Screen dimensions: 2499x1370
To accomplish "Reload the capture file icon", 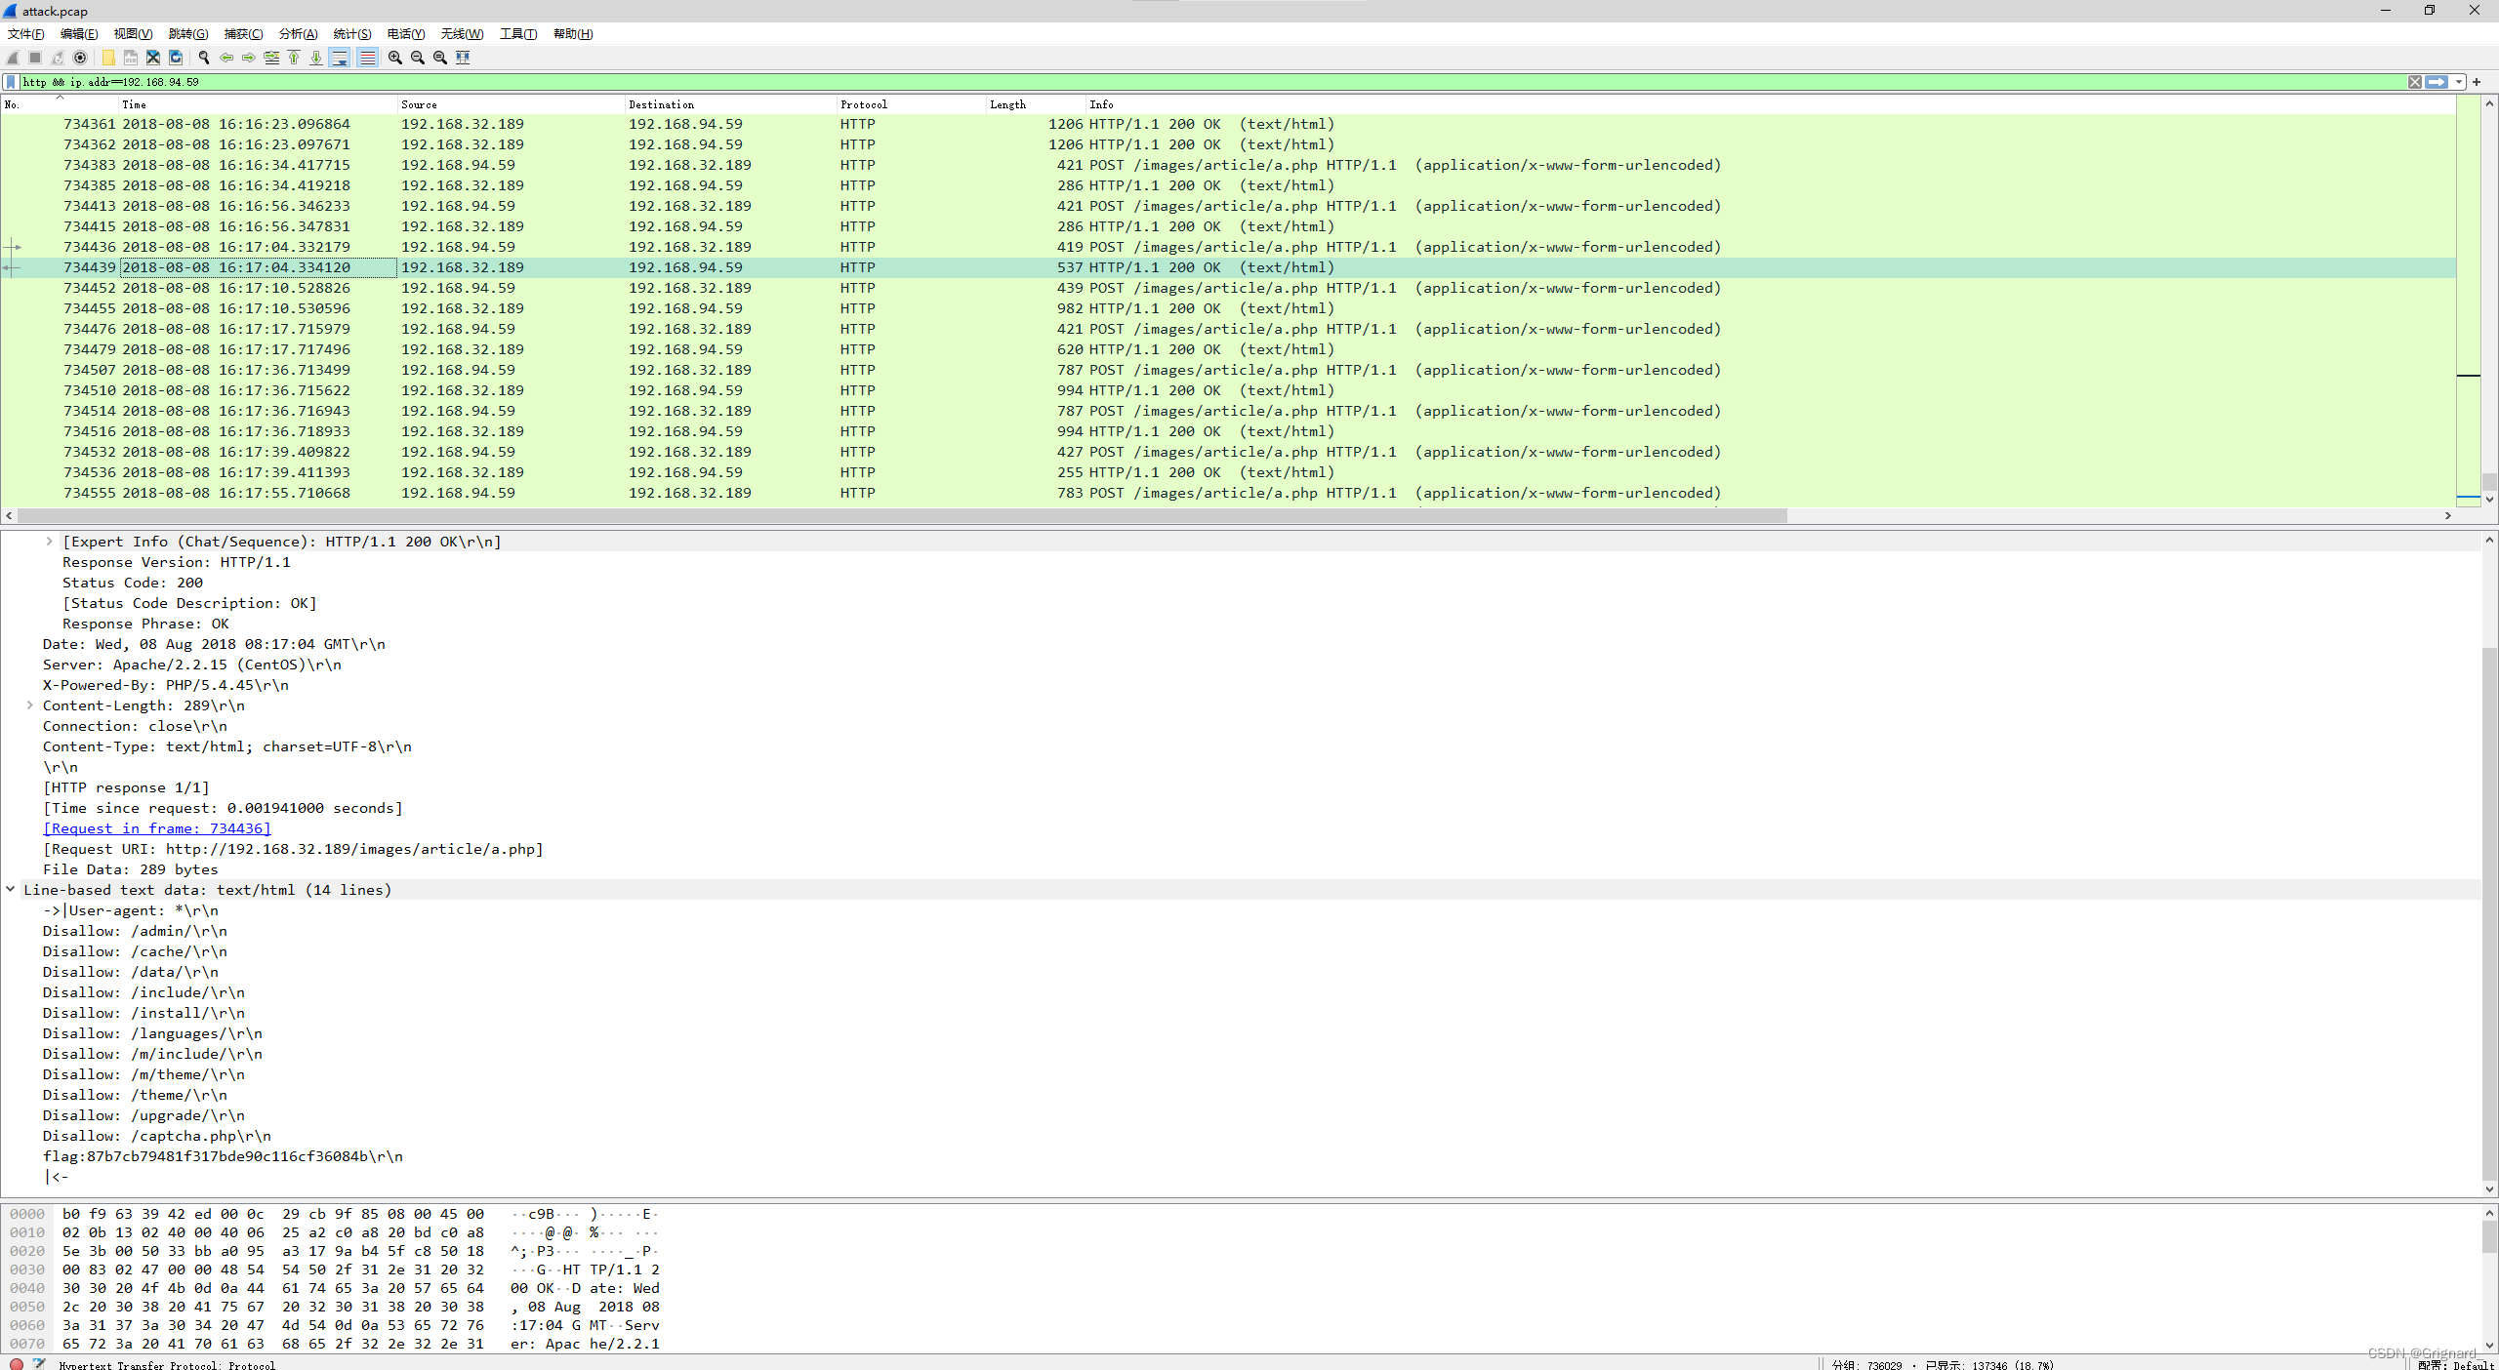I will [x=176, y=58].
